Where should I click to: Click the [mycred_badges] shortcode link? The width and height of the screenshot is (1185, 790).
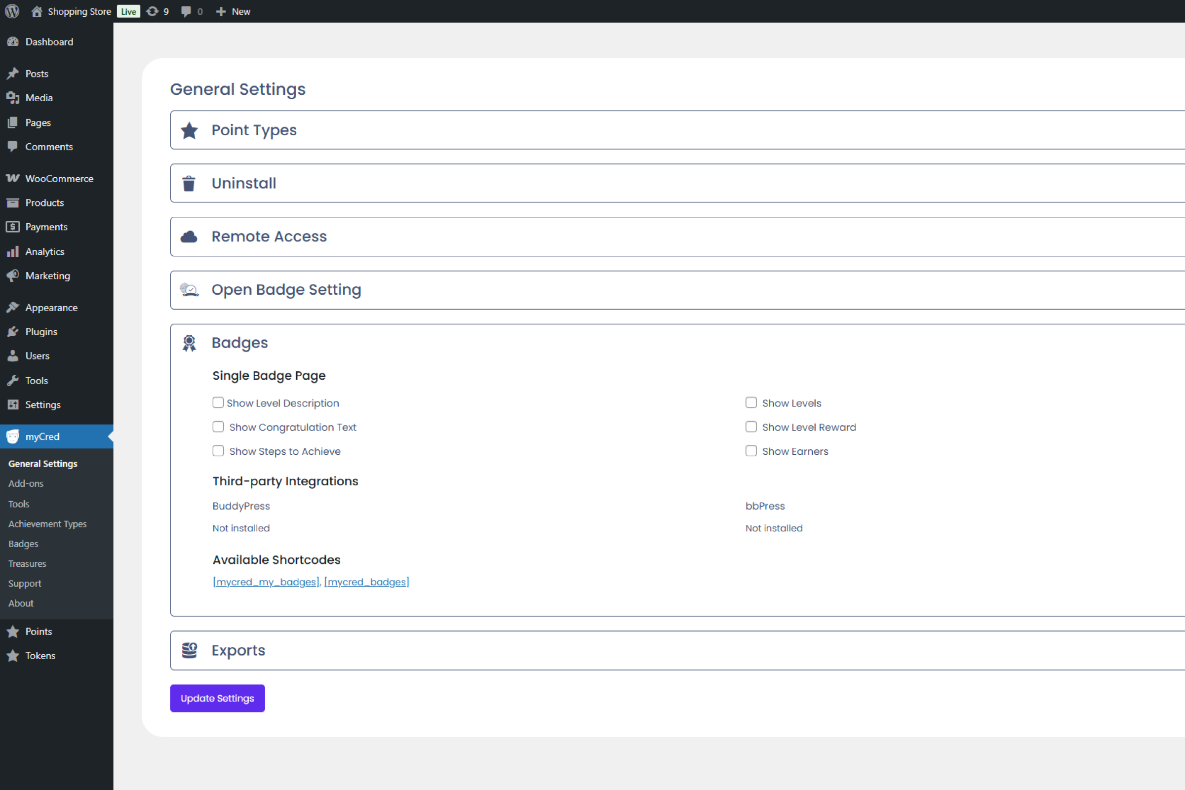coord(367,582)
